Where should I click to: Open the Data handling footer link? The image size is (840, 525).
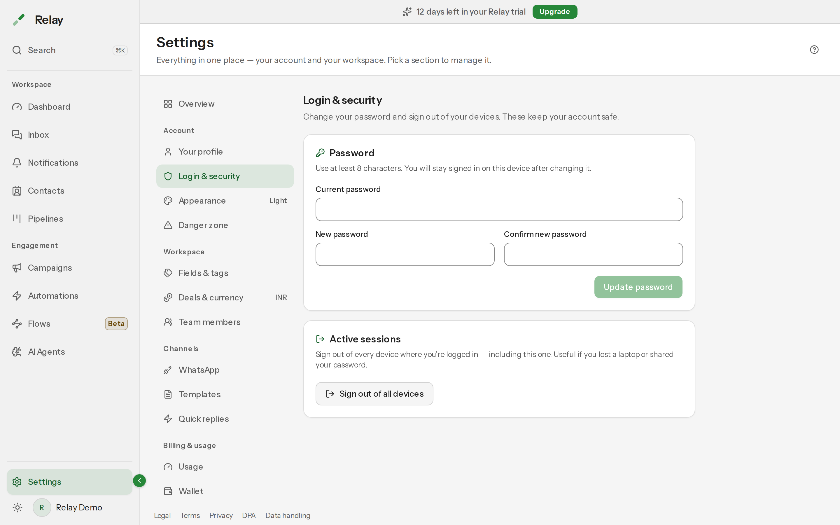pyautogui.click(x=288, y=515)
